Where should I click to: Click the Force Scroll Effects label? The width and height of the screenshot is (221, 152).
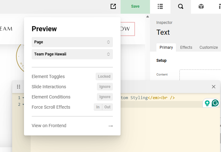[51, 107]
